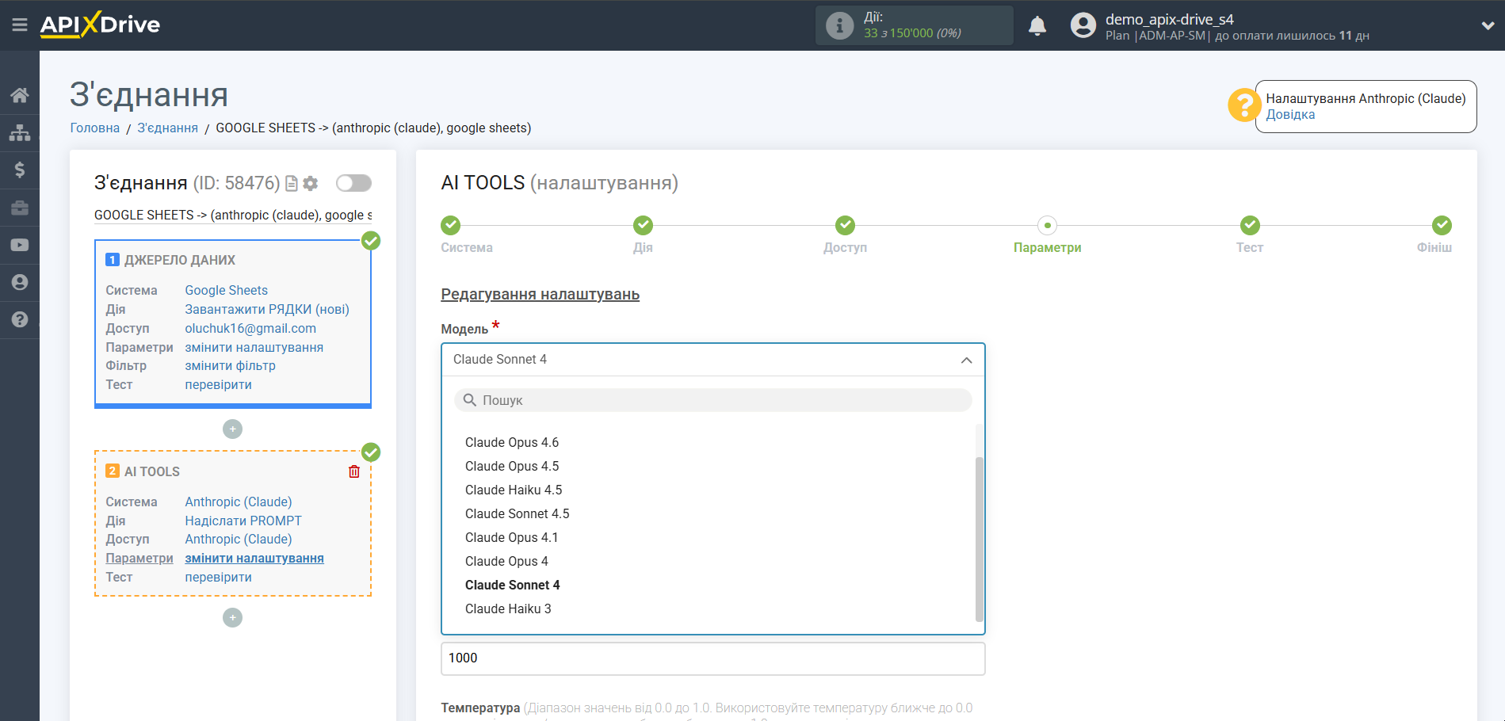Toggle the connection enable switch

[x=353, y=184]
